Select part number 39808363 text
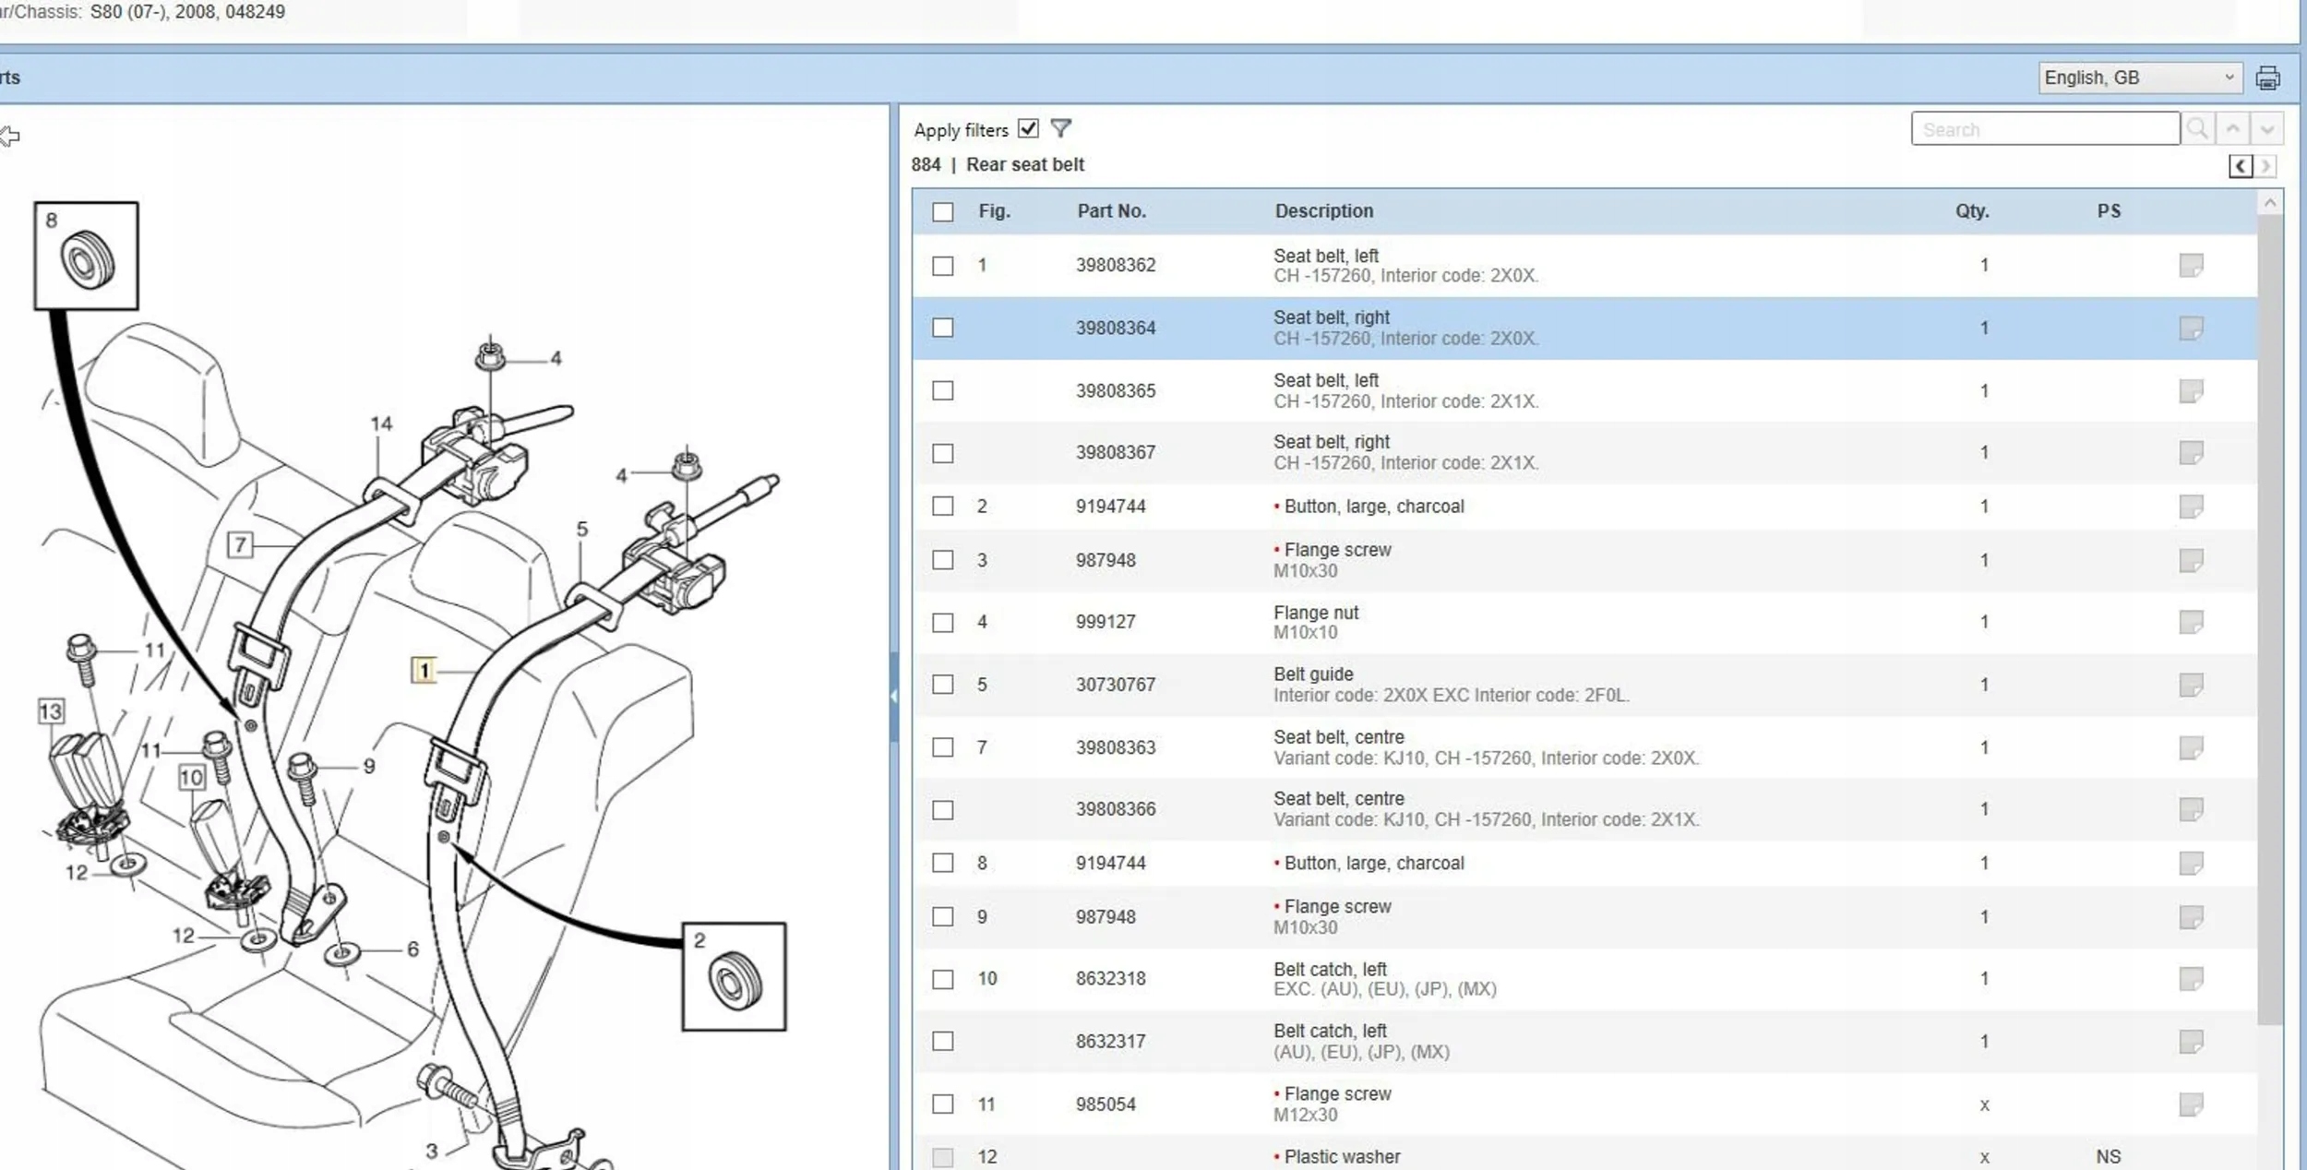The width and height of the screenshot is (2307, 1170). click(x=1115, y=747)
